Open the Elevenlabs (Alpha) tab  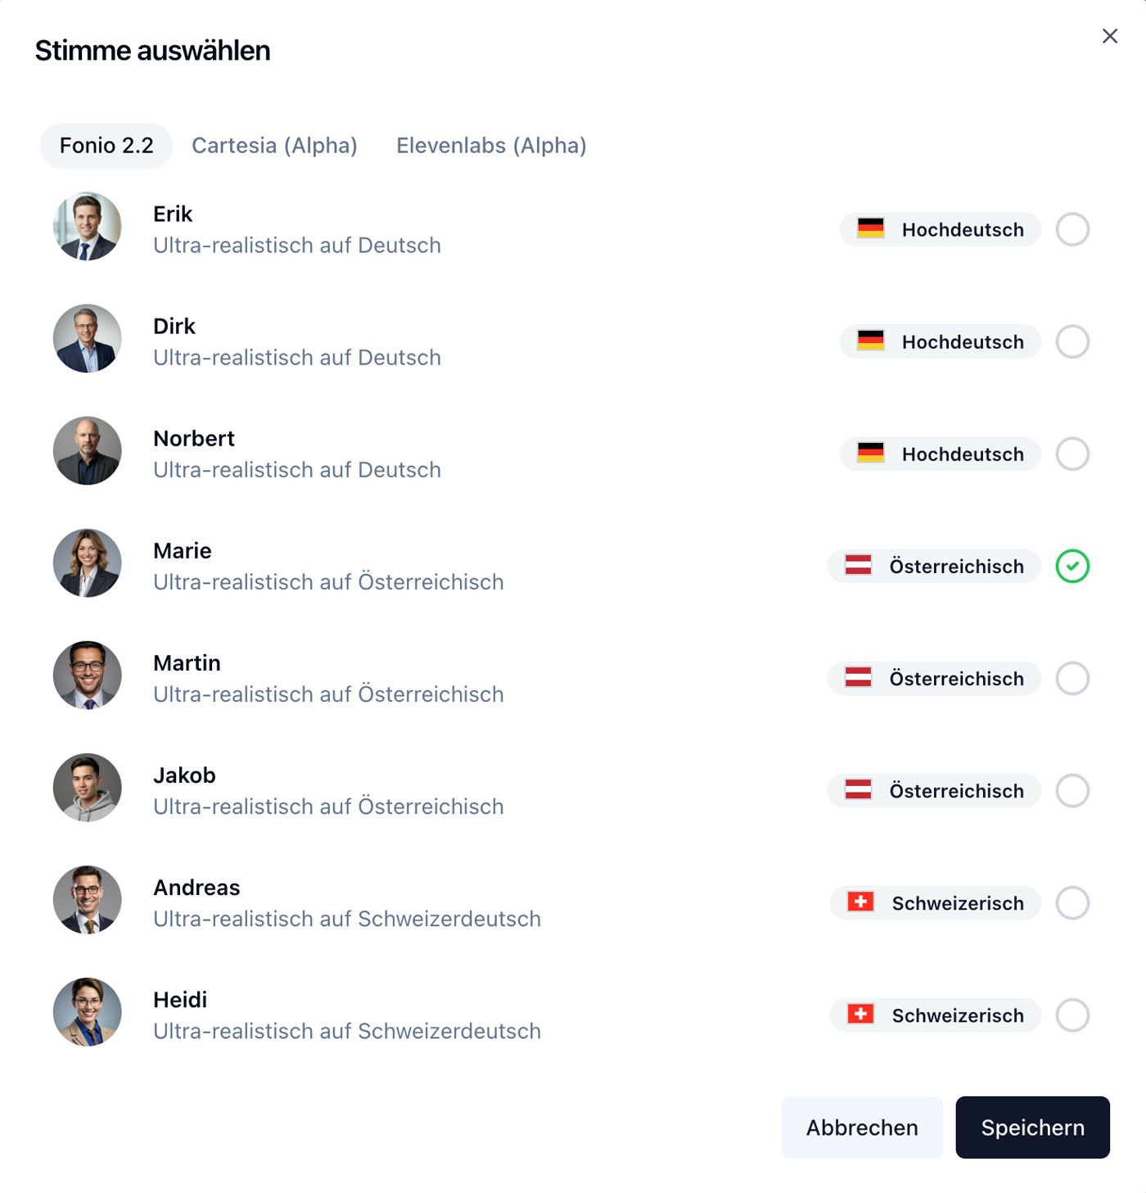point(491,145)
